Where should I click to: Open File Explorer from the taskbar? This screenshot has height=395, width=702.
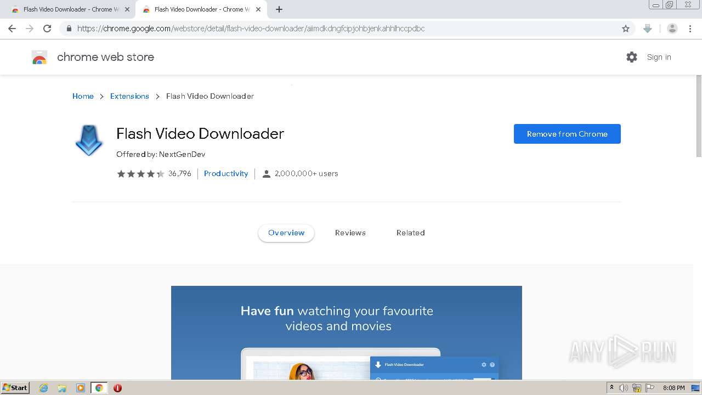62,388
